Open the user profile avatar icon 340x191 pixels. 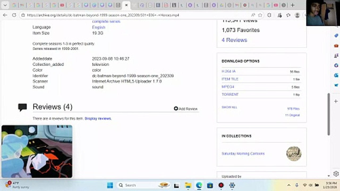coord(297,15)
